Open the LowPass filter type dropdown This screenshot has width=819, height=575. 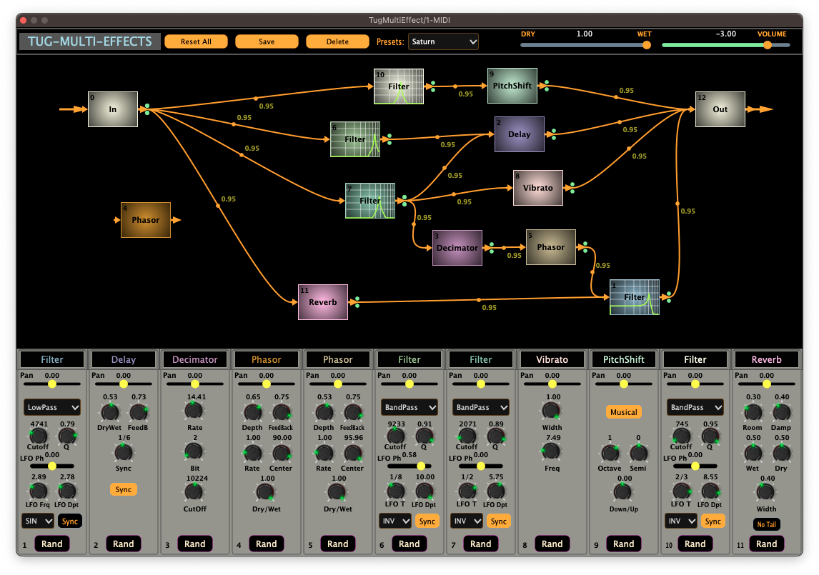point(52,407)
